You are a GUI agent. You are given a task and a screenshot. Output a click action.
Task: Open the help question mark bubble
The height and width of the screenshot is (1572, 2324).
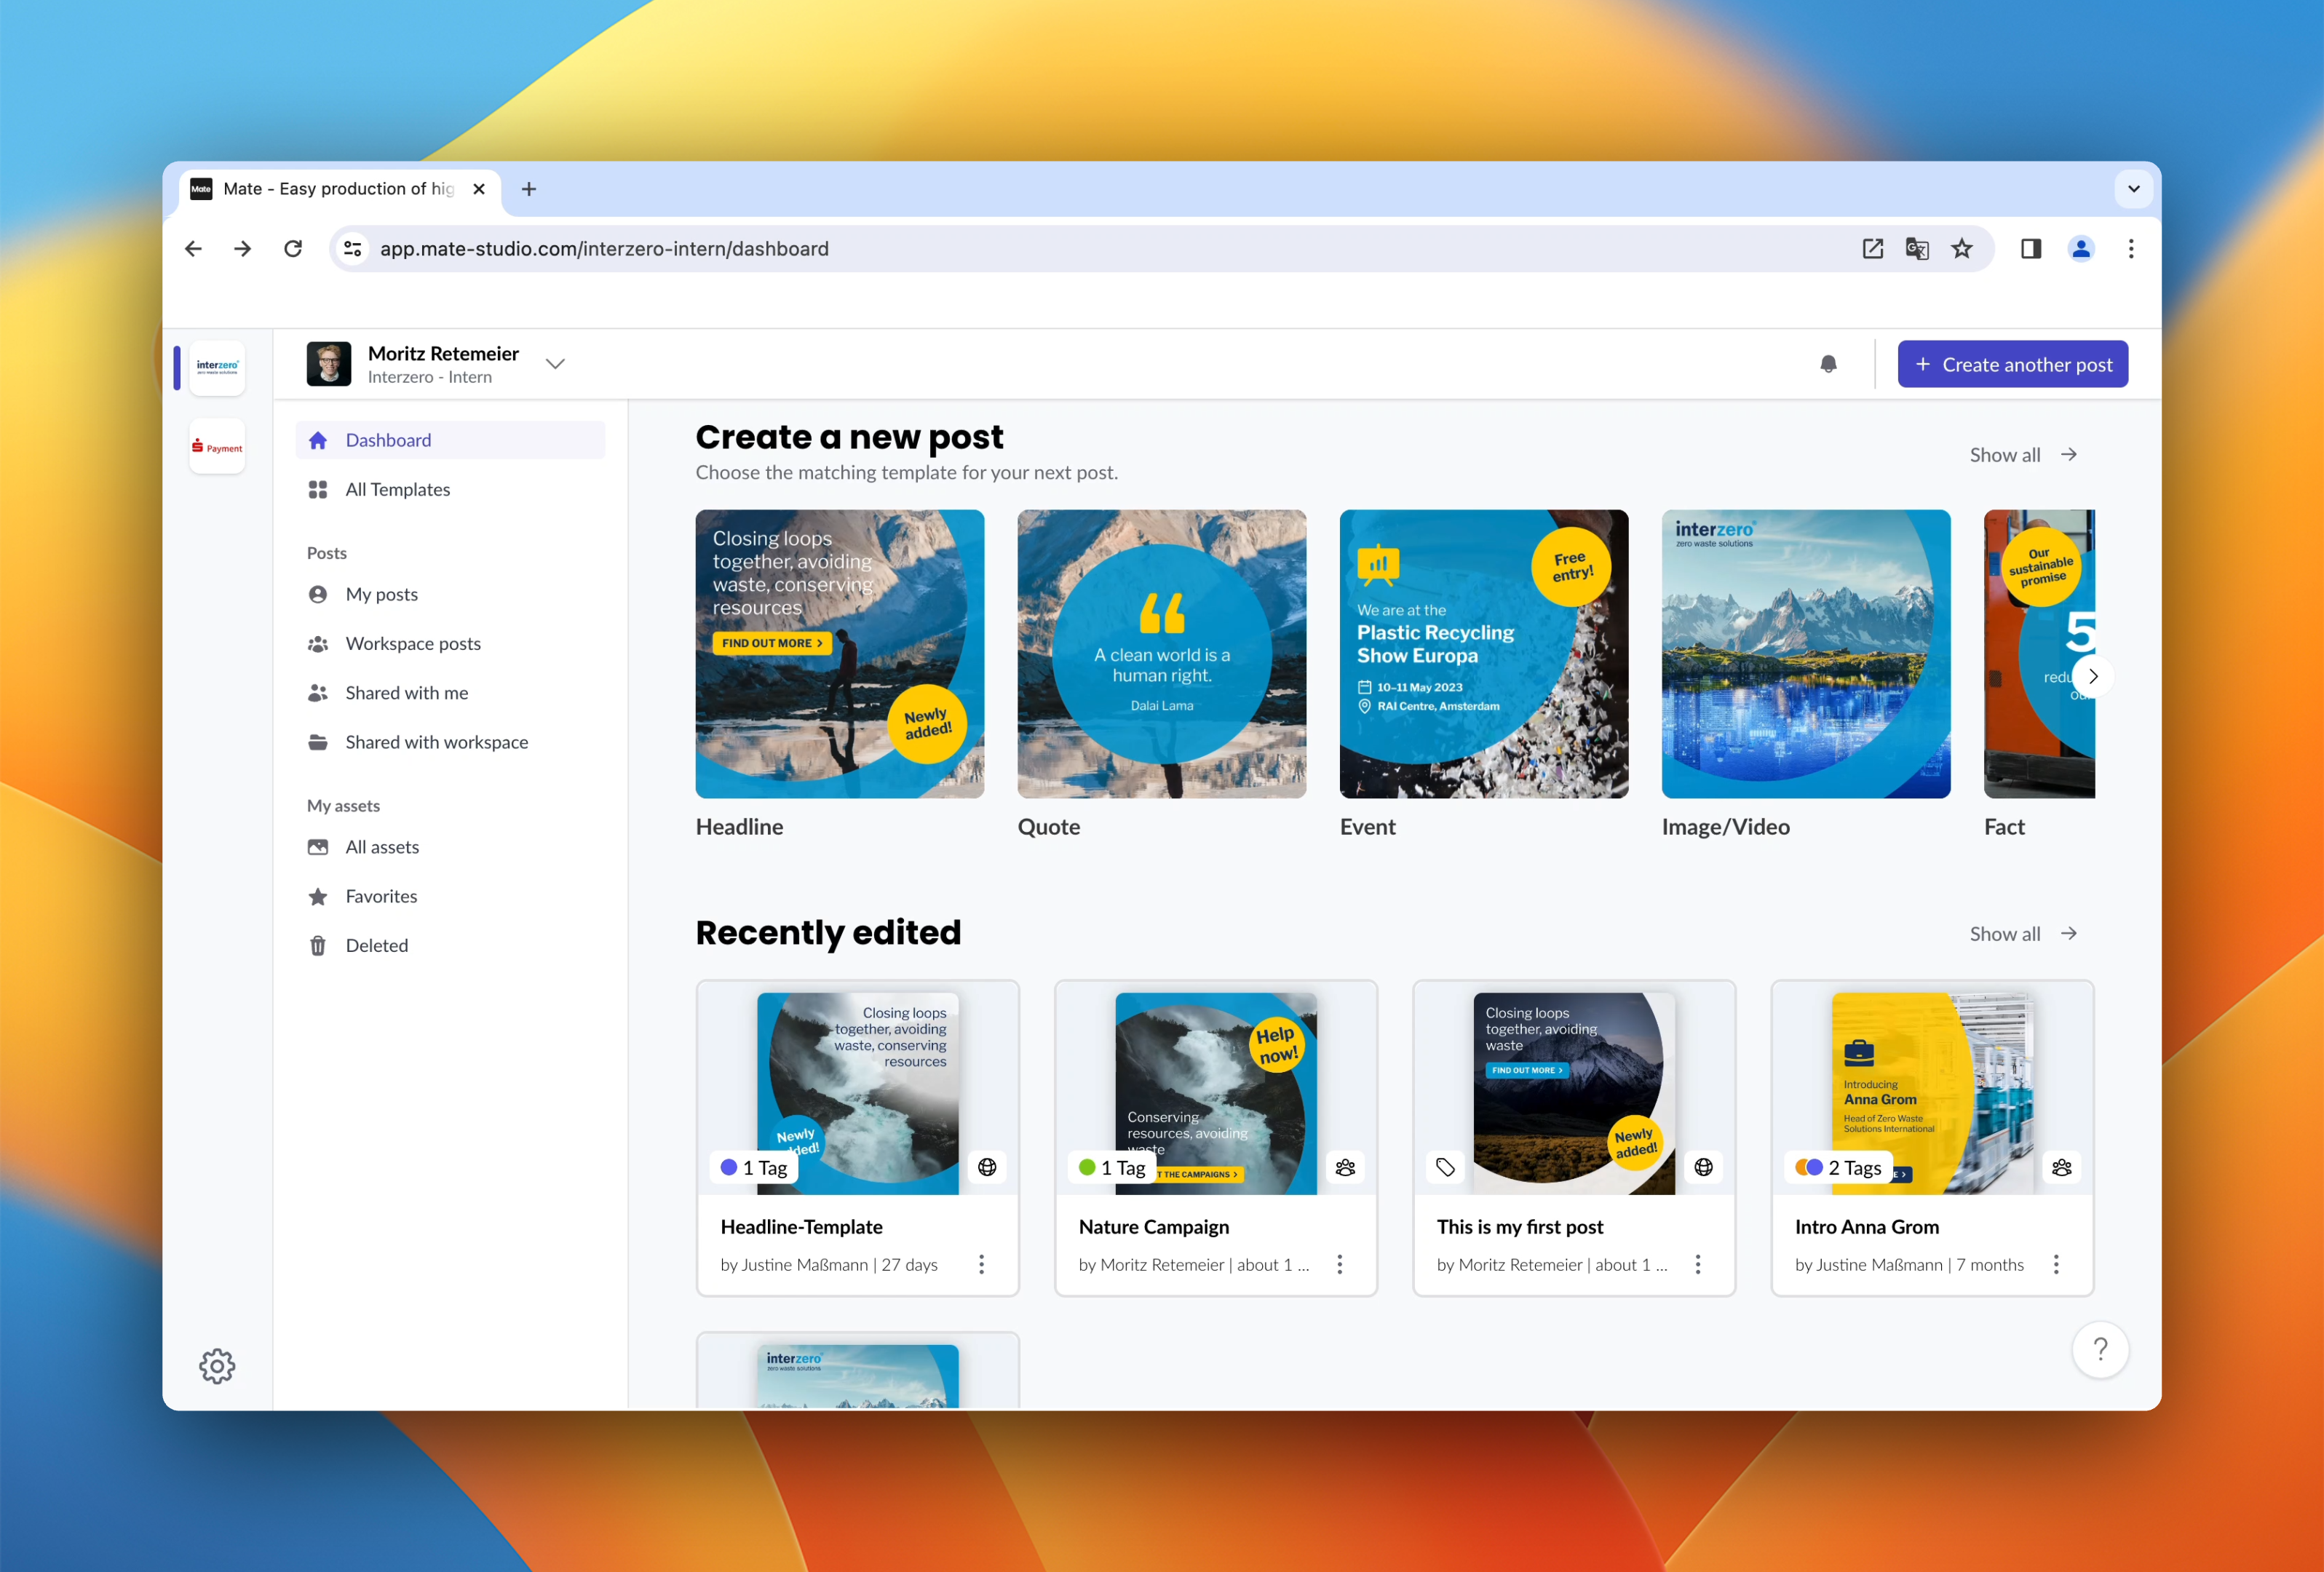2101,1349
